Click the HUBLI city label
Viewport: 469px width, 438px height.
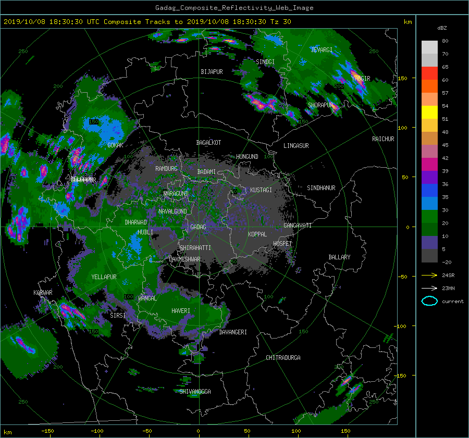145,232
